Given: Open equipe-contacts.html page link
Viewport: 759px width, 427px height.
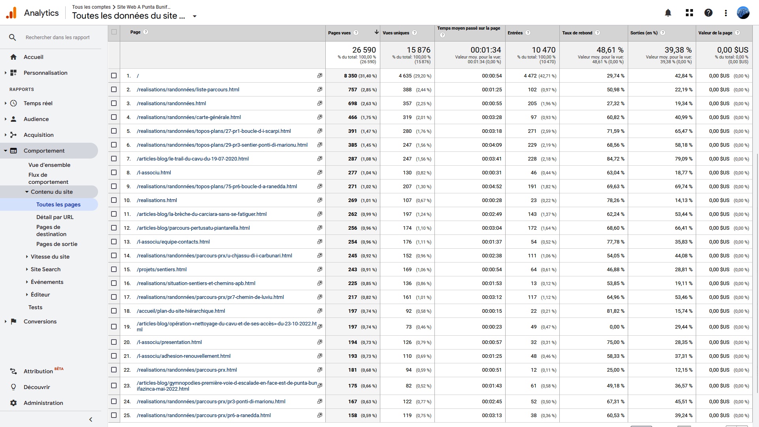Looking at the screenshot, I should [x=173, y=242].
